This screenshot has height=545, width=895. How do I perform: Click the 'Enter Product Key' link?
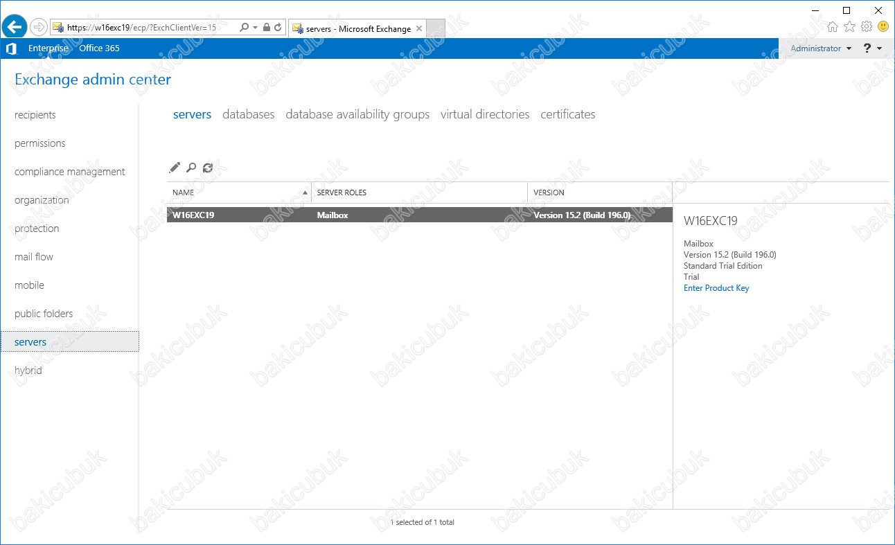(716, 288)
